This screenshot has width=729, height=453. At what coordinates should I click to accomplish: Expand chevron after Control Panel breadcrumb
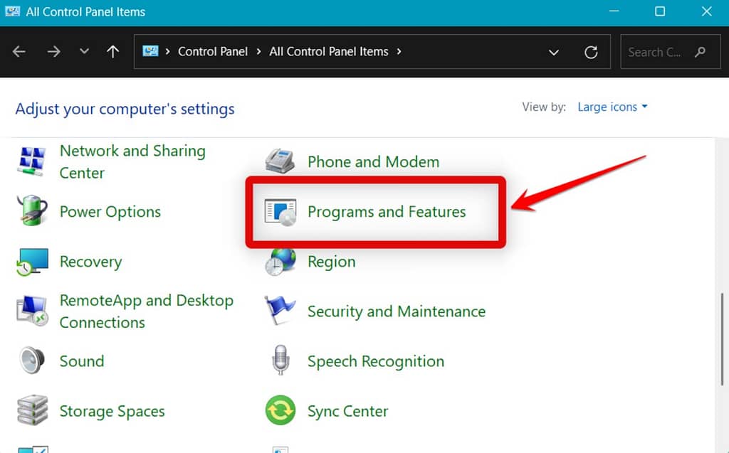(x=258, y=52)
